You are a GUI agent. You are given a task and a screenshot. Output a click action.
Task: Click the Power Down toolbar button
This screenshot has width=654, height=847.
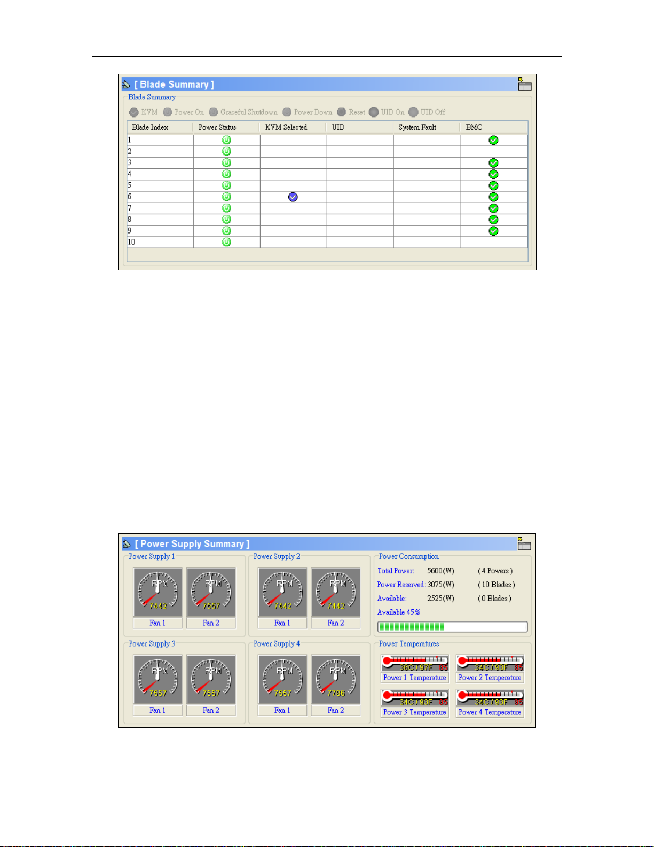point(308,112)
